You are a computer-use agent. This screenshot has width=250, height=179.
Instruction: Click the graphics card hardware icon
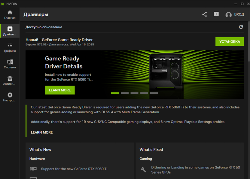pyautogui.click(x=33, y=169)
